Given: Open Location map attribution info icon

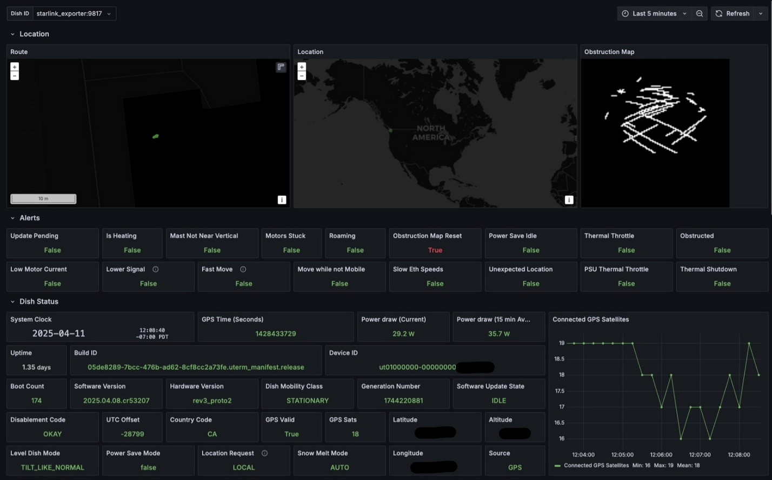Looking at the screenshot, I should tap(569, 200).
